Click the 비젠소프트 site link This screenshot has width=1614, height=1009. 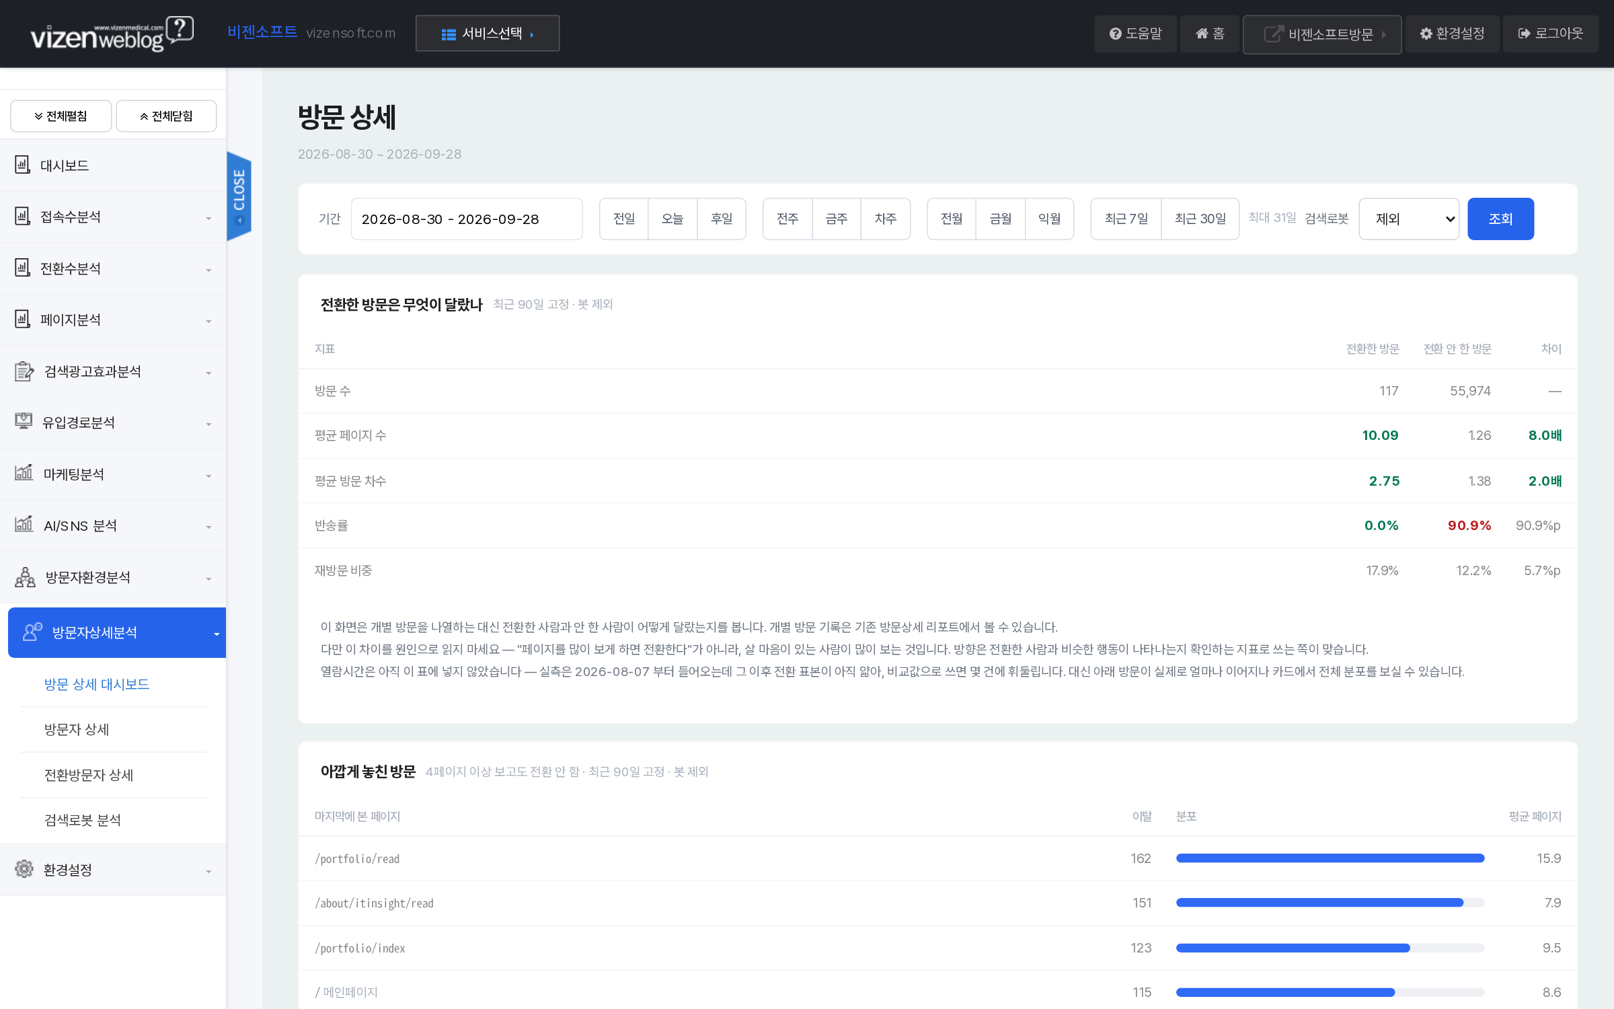click(x=262, y=32)
